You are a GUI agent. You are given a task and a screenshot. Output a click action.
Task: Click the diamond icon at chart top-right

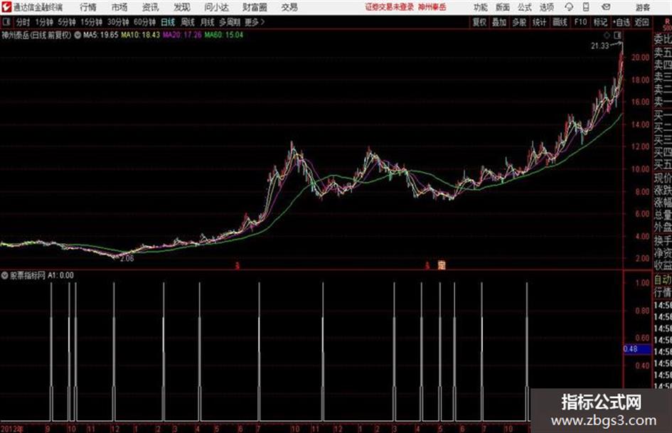coord(607,36)
